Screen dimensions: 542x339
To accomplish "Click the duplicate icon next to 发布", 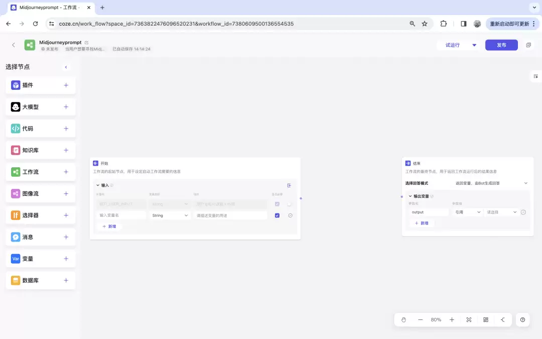I will [528, 45].
